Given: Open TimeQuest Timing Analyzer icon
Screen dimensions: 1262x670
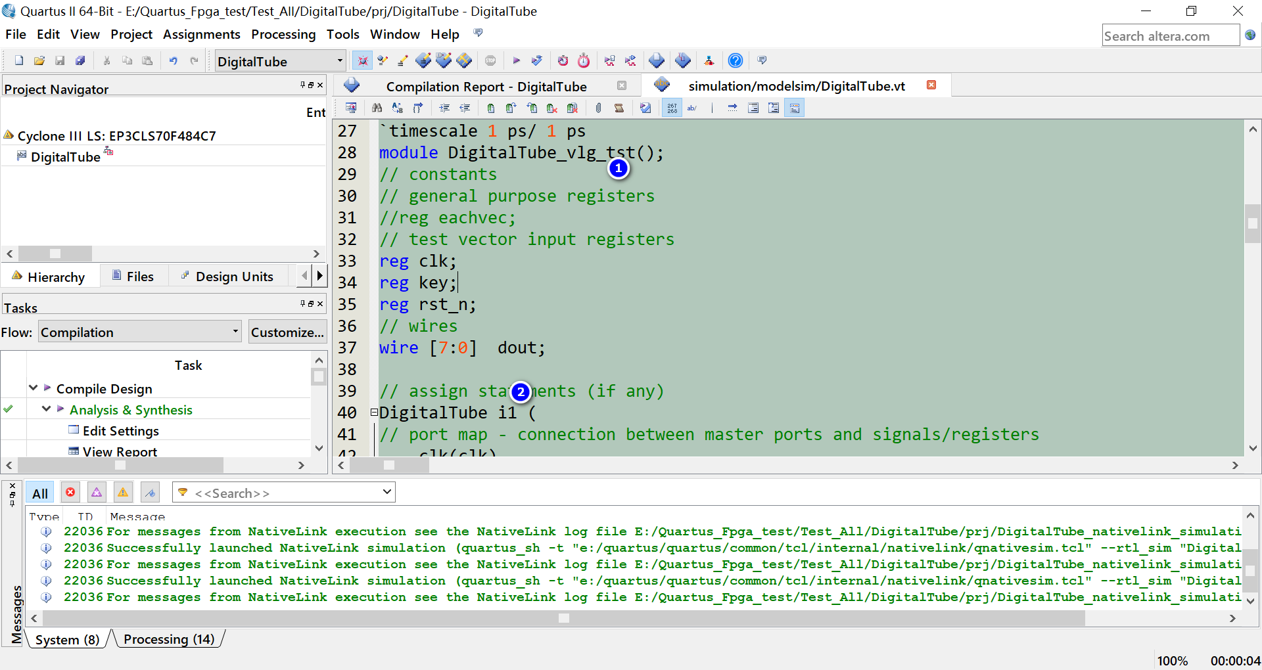Looking at the screenshot, I should pos(584,61).
